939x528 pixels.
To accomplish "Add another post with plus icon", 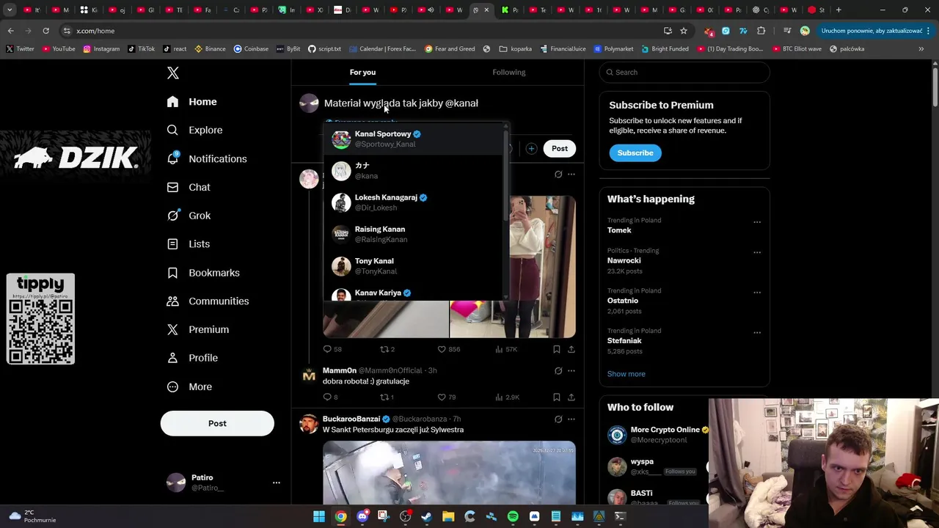I will point(531,149).
